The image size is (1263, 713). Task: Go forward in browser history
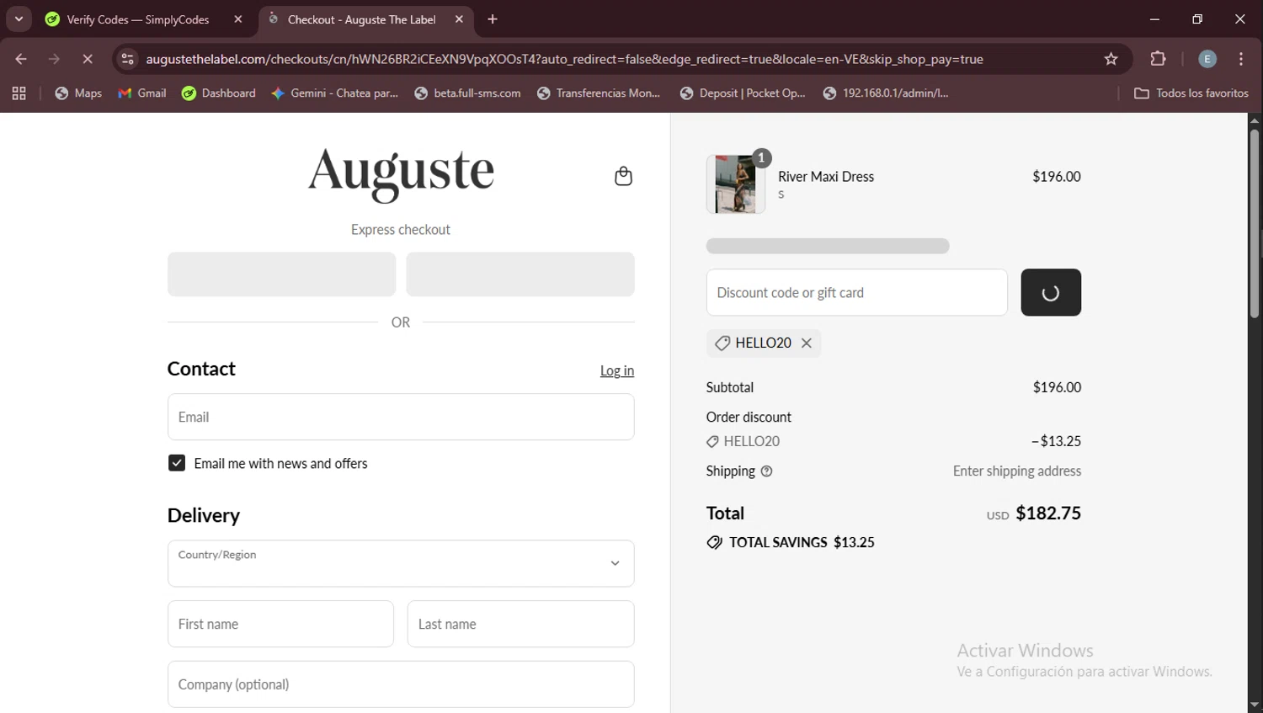(54, 59)
